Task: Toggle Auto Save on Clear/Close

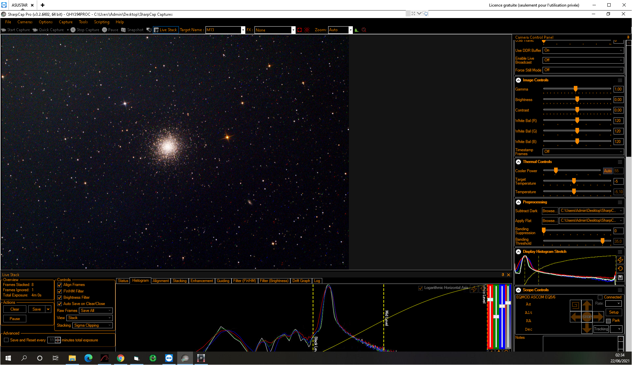Action: [60, 304]
